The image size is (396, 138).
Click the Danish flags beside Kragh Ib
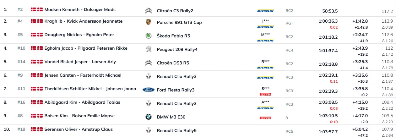(x=37, y=21)
